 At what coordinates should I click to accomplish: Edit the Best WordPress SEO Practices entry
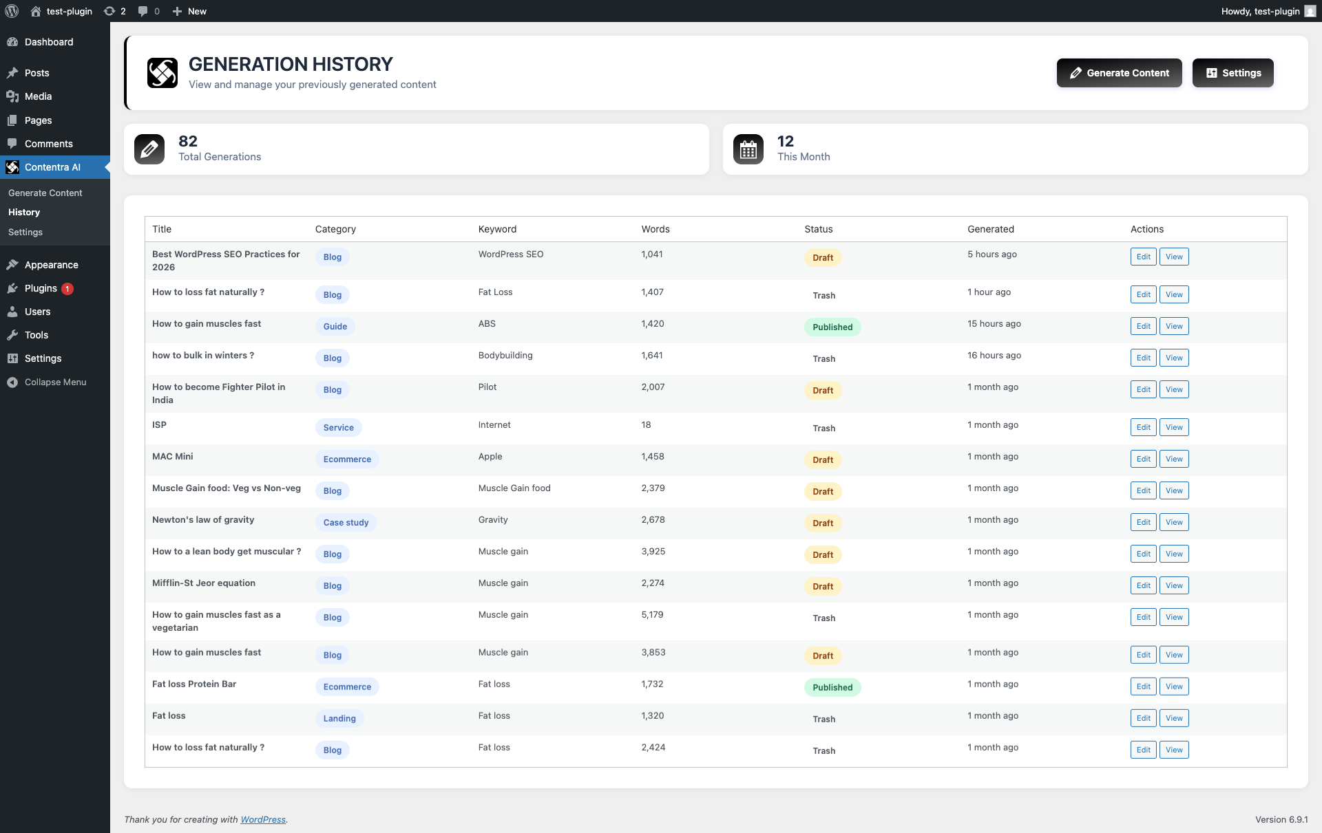[x=1143, y=257]
